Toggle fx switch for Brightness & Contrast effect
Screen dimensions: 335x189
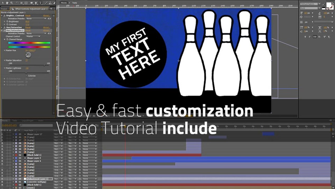click(x=4, y=16)
